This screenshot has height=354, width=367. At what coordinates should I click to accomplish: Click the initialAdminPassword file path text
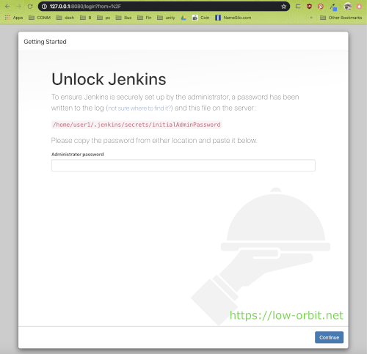click(x=137, y=125)
